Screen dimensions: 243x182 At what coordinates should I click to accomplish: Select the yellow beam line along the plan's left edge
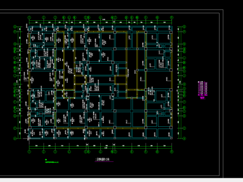(x=30, y=79)
